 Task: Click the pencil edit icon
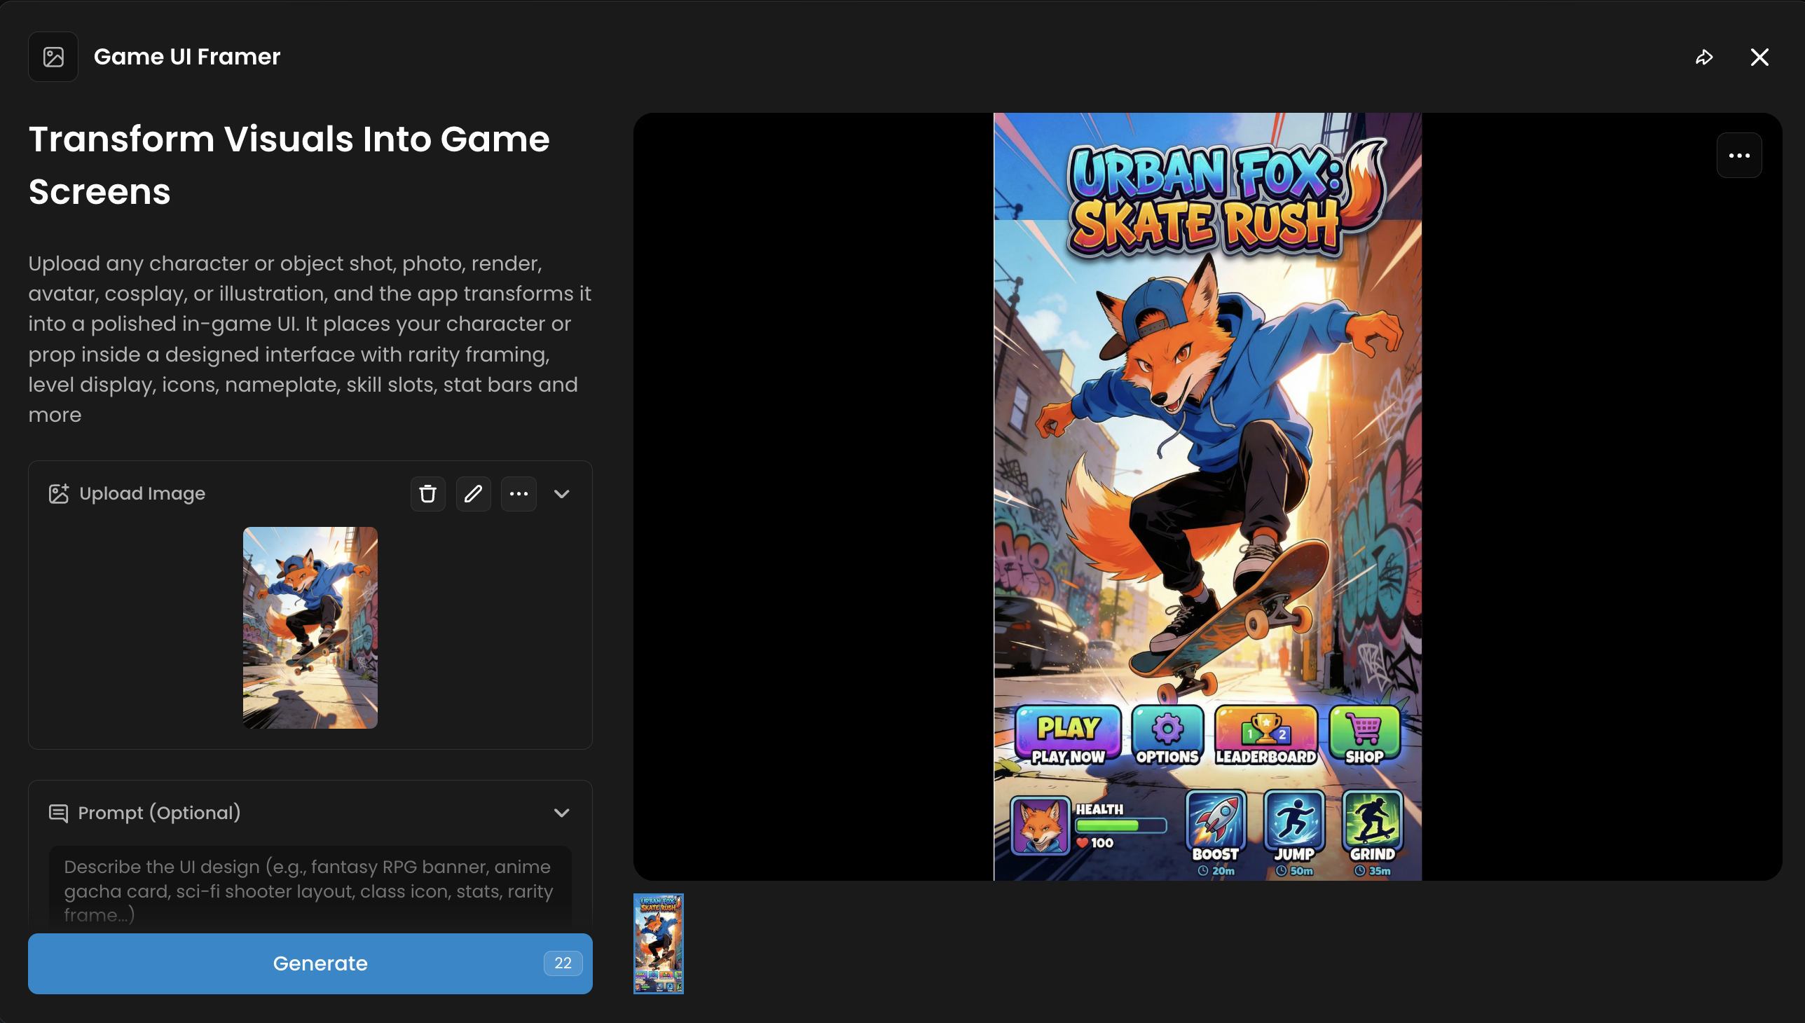(473, 494)
